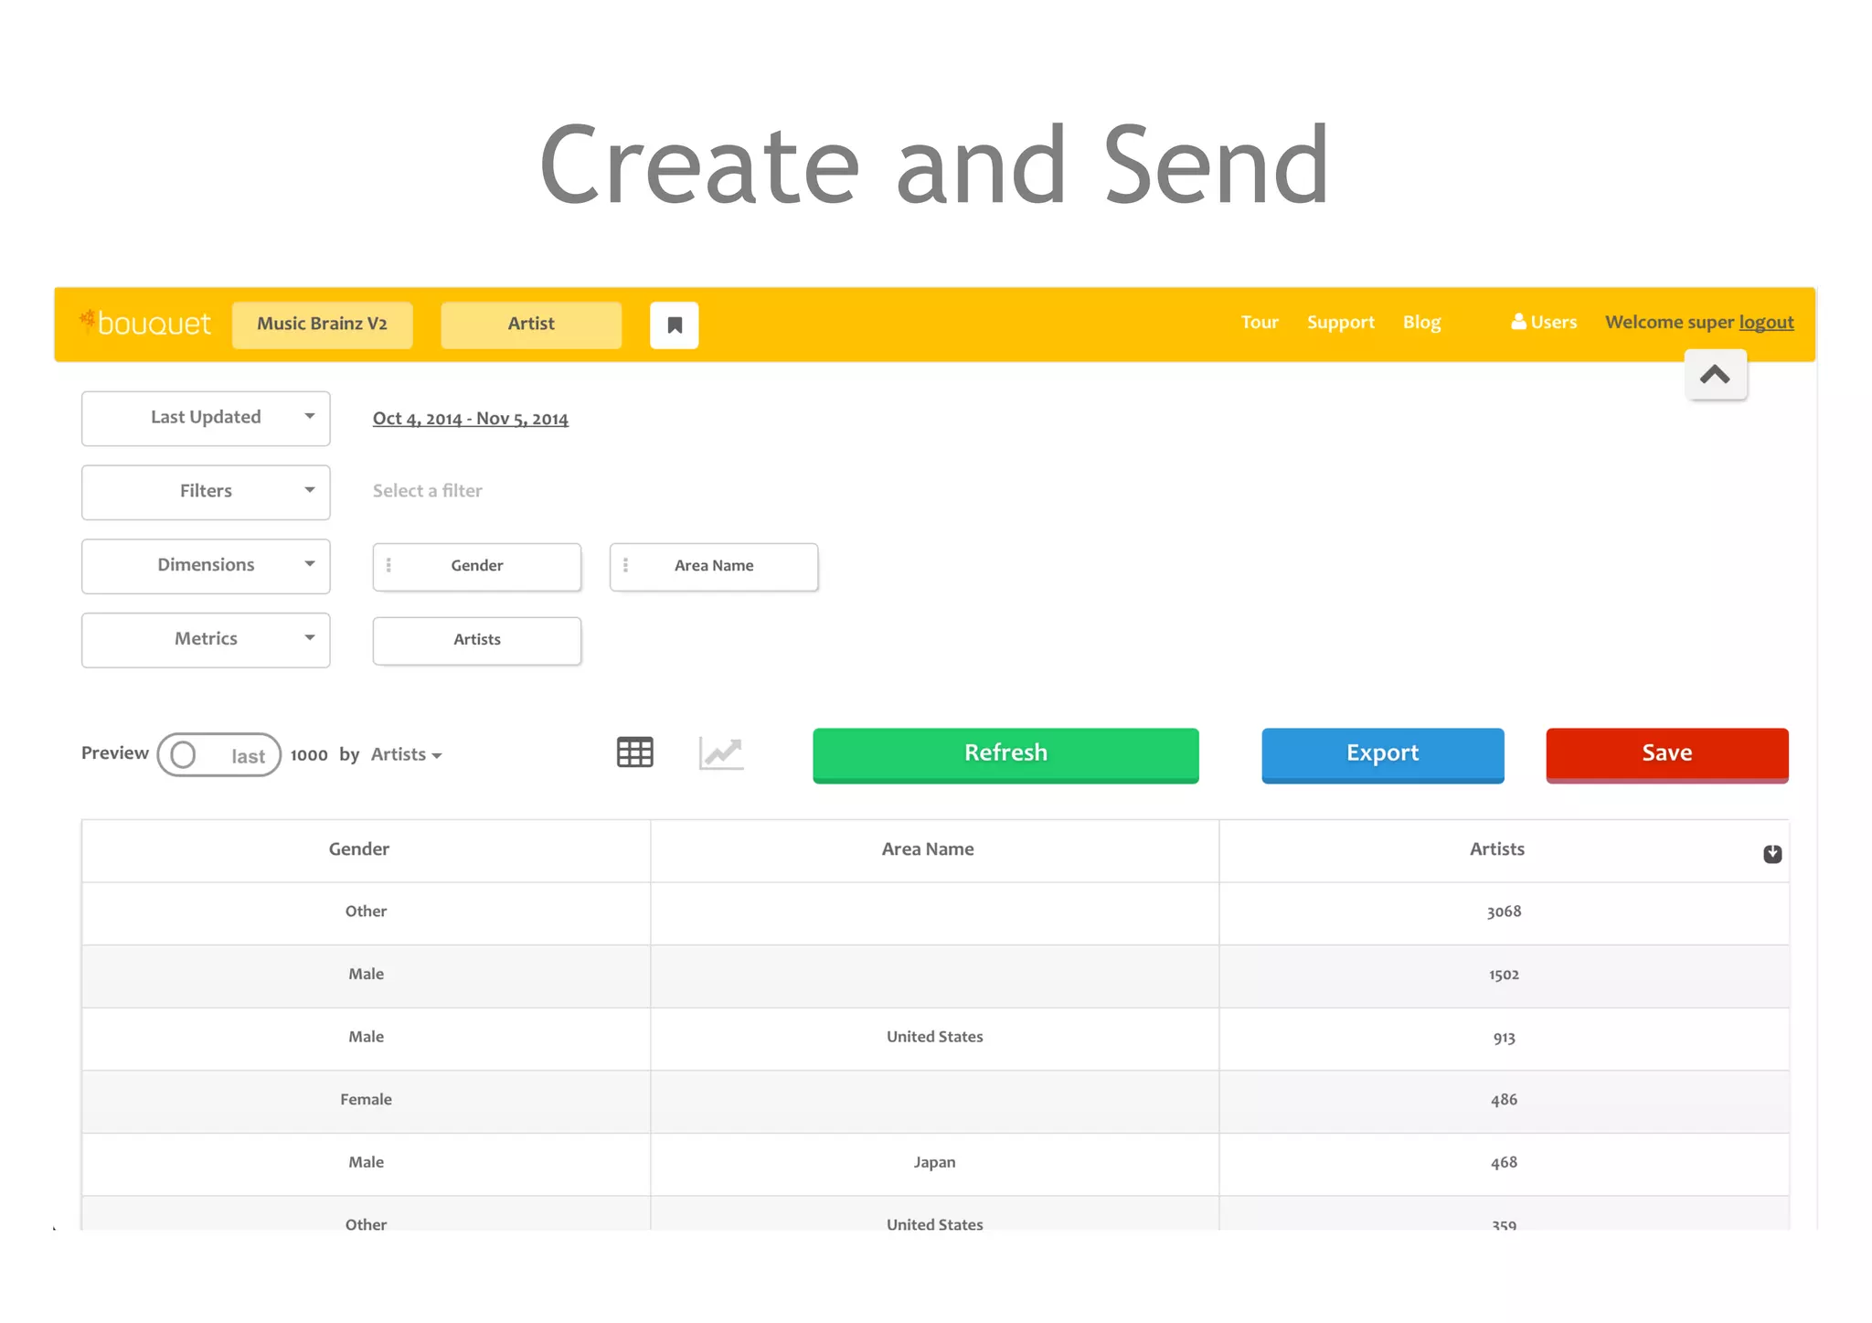Collapse panel with the up chevron

[x=1716, y=375]
